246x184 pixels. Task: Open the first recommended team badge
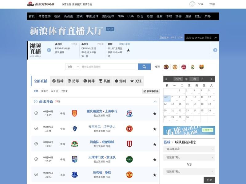[x=166, y=67]
